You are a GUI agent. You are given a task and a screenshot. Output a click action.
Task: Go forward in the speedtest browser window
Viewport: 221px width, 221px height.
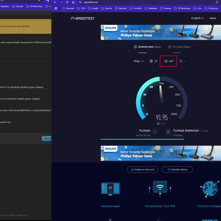pos(61,2)
